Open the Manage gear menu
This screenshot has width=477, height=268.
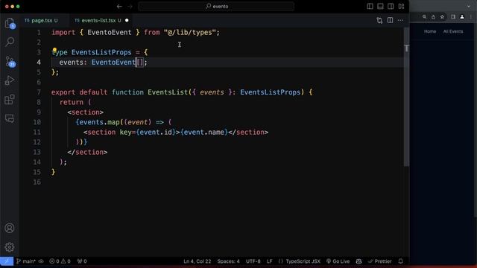[10, 247]
